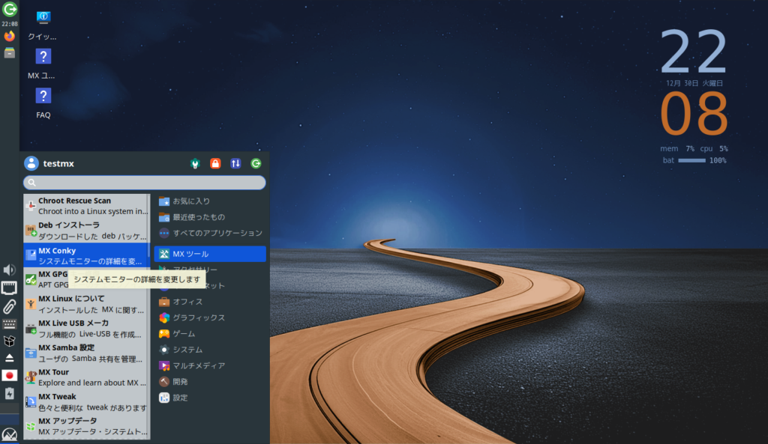Click the Japanese flag keyboard layout icon

click(x=9, y=375)
